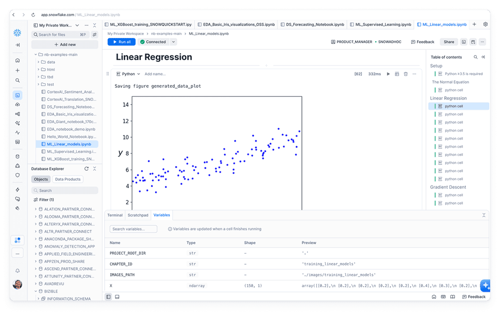Click the Share button
This screenshot has height=314, width=500.
tap(449, 42)
